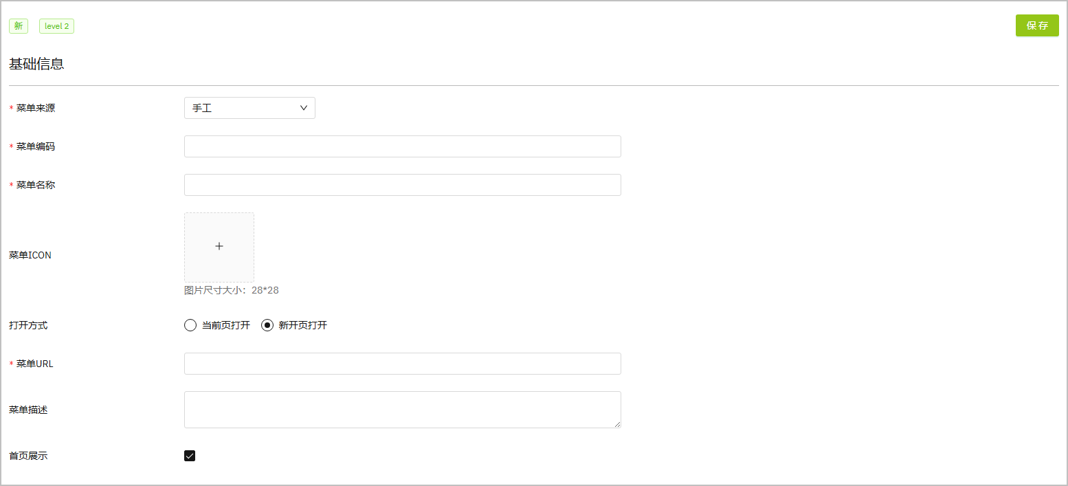Click the 打开方式 field label
Viewport: 1068px width, 486px height.
click(28, 325)
